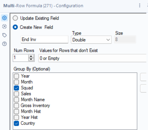
Task: Open the three-dot options menu
Action: (x=140, y=6)
